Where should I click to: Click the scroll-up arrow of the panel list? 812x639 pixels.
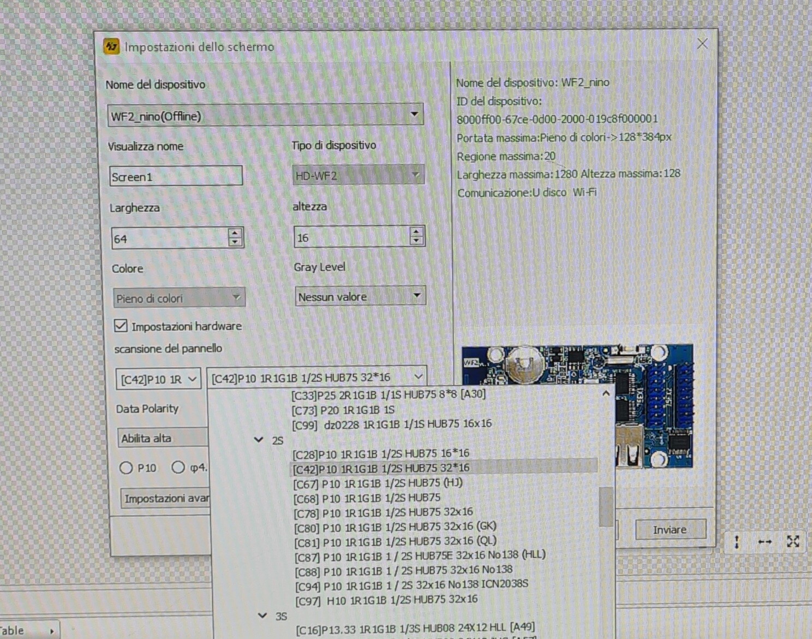606,394
